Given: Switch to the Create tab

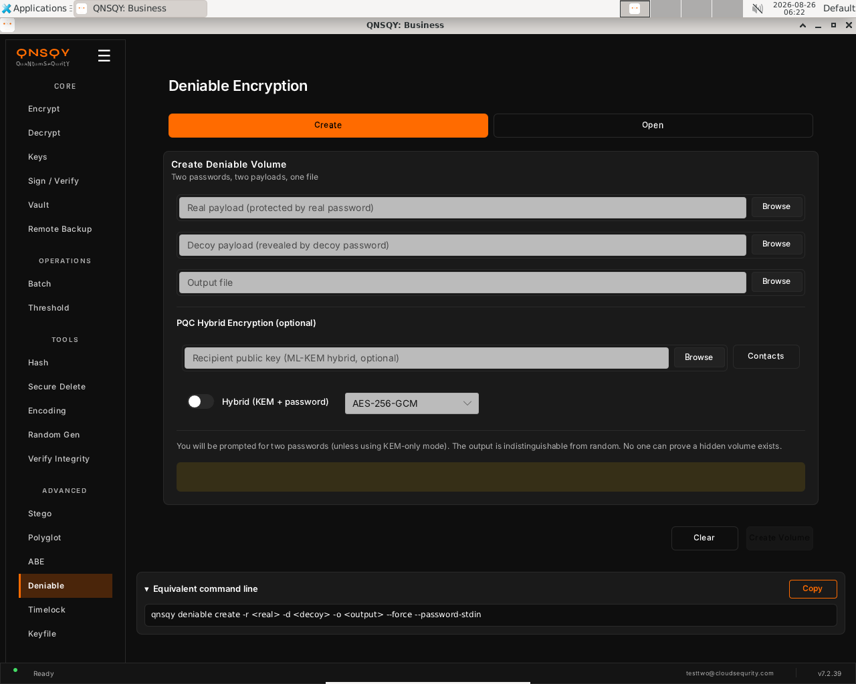Looking at the screenshot, I should [x=328, y=126].
